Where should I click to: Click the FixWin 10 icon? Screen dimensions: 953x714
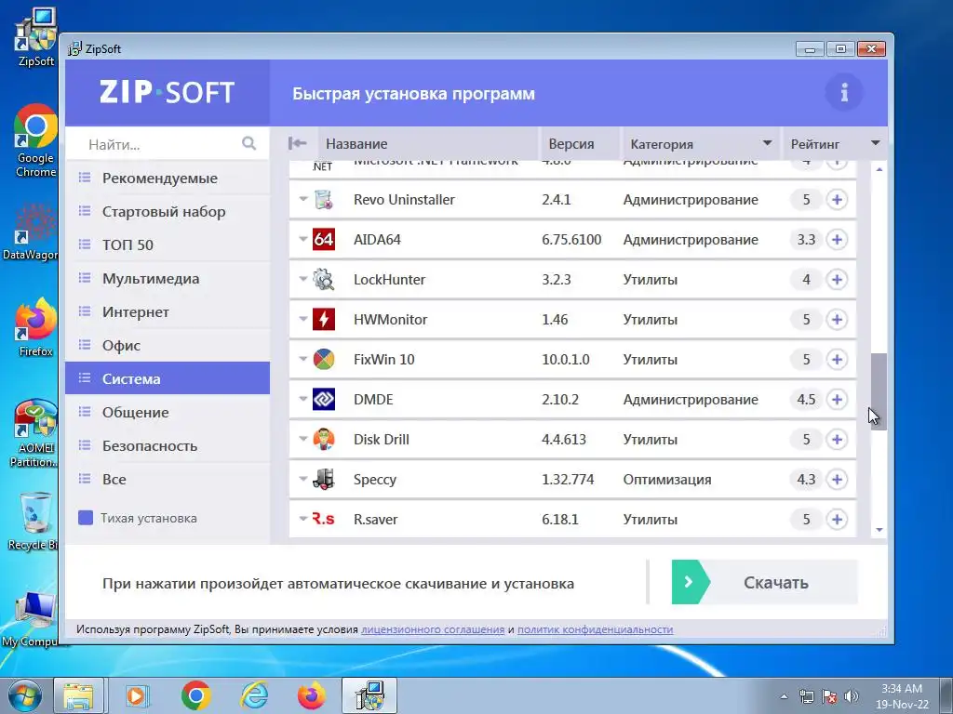tap(323, 360)
